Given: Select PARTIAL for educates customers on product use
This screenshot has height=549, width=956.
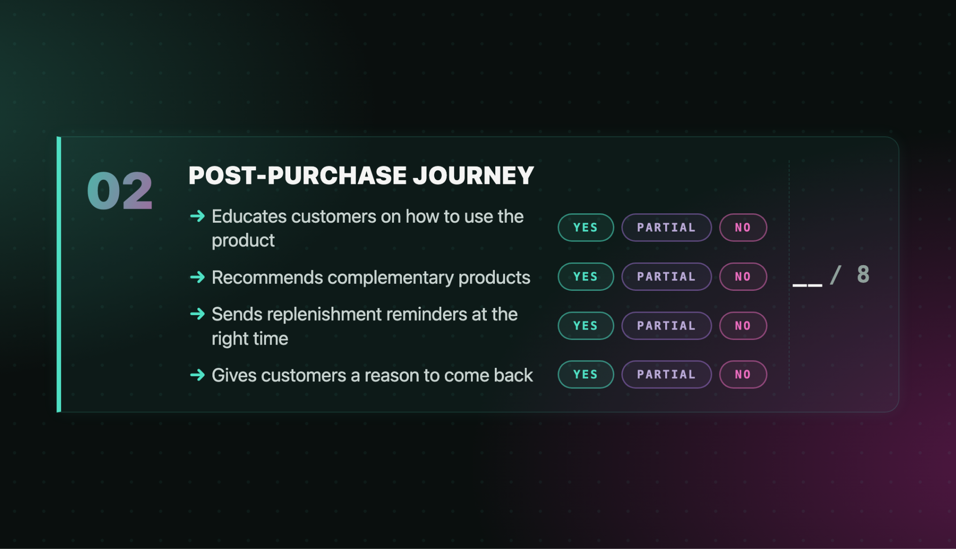Looking at the screenshot, I should pos(666,227).
